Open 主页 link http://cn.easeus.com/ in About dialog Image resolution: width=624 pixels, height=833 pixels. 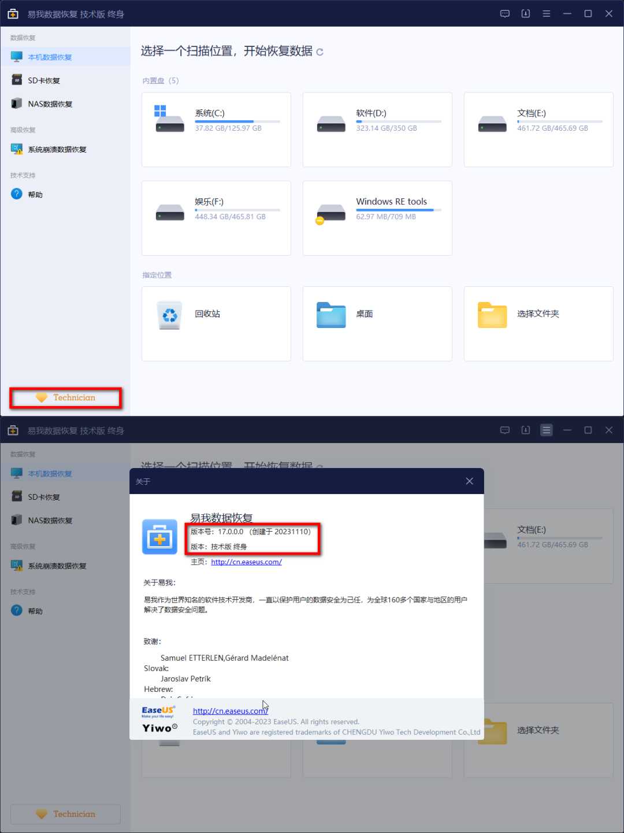coord(246,562)
